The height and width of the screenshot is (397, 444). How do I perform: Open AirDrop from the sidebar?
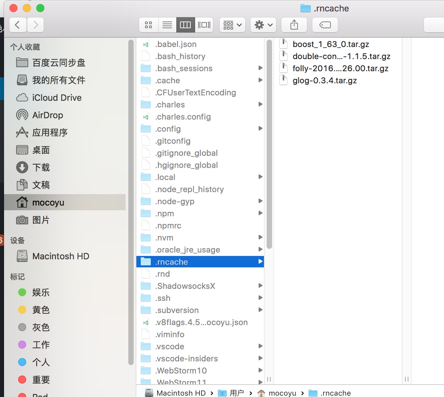click(x=47, y=115)
